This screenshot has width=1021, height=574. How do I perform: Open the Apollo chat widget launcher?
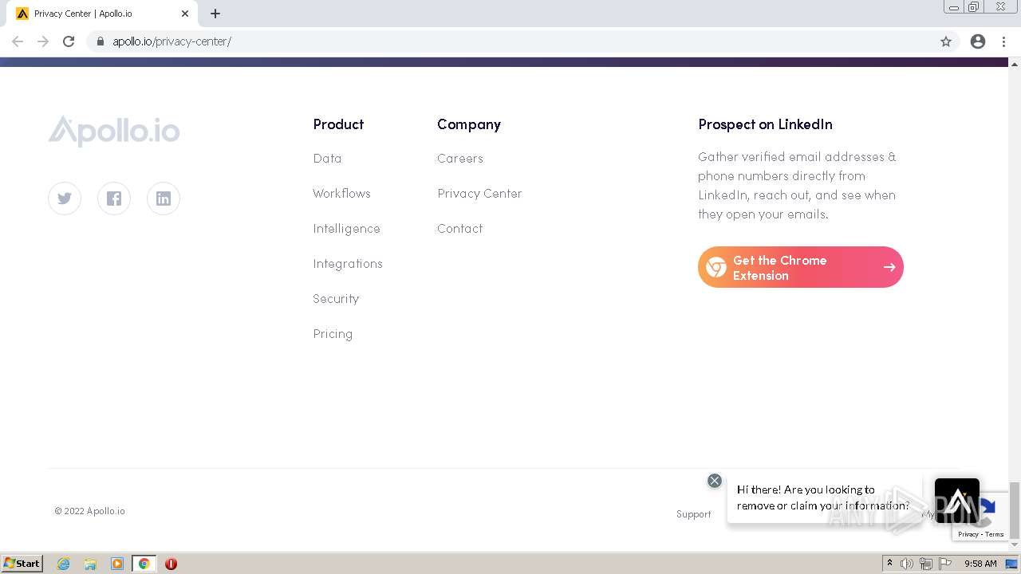click(957, 501)
